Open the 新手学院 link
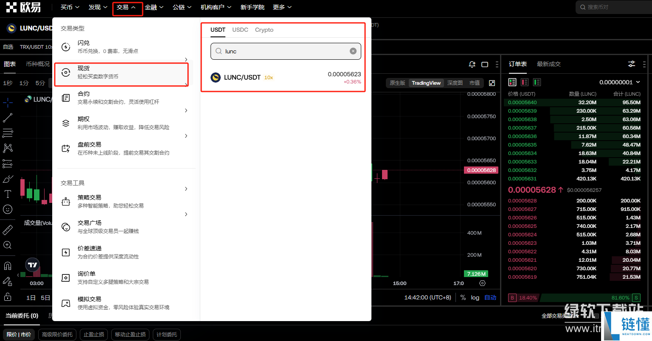 click(x=252, y=7)
